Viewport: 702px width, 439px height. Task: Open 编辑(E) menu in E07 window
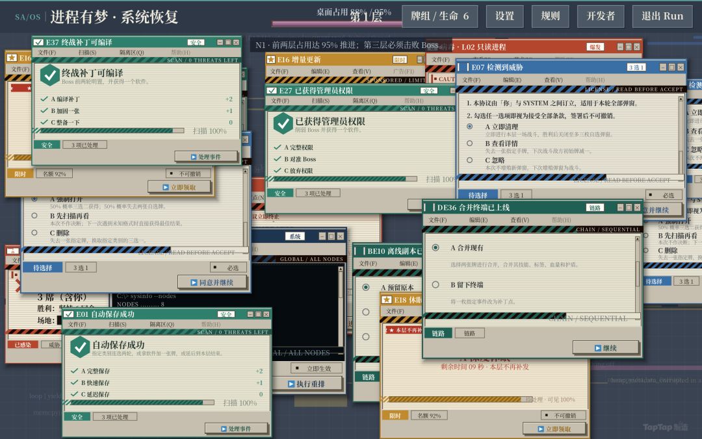tap(512, 80)
